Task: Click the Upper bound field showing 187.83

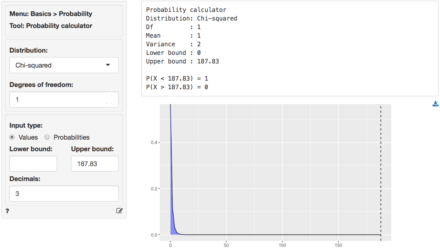Action: [94, 164]
